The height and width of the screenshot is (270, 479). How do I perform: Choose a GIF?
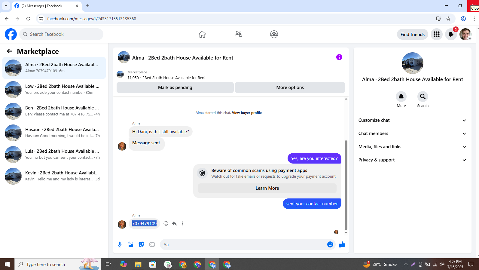click(152, 244)
